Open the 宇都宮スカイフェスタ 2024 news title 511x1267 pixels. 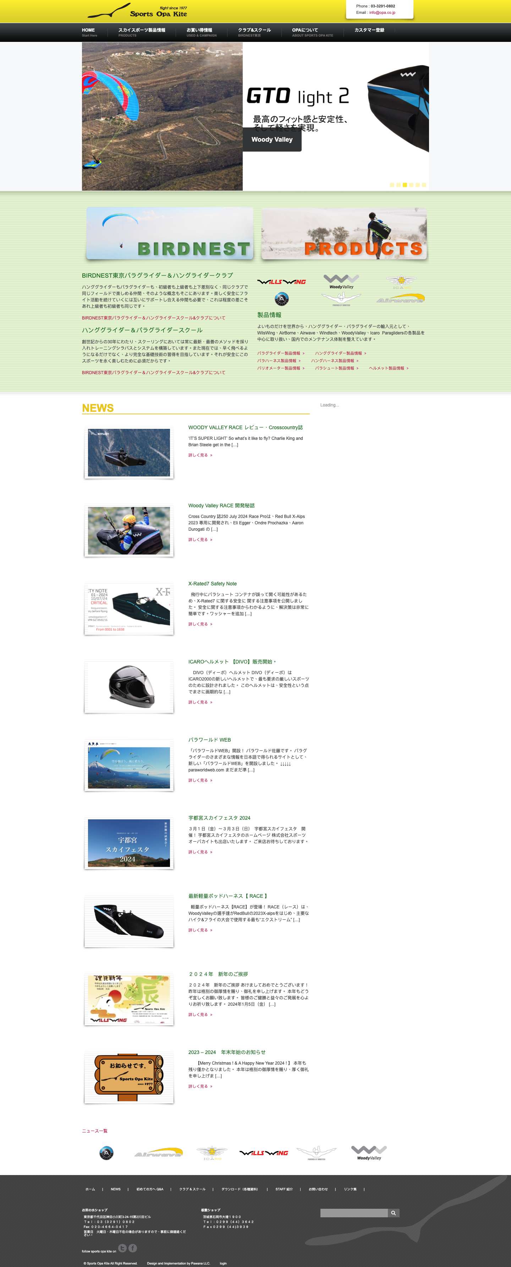pyautogui.click(x=219, y=818)
